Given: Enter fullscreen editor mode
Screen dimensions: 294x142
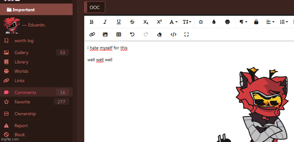Looking at the screenshot, I should pos(186,34).
